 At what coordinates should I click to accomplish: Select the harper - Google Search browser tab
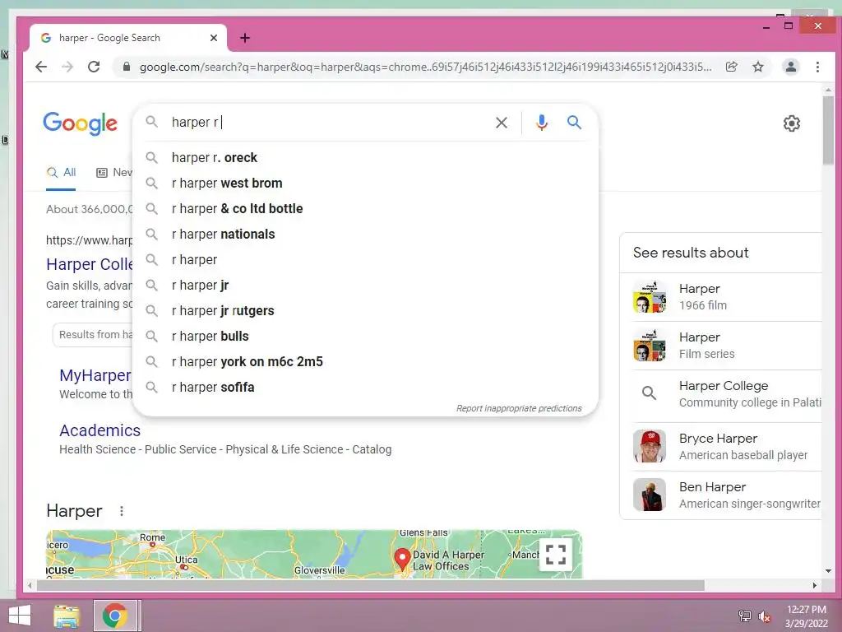tap(128, 38)
